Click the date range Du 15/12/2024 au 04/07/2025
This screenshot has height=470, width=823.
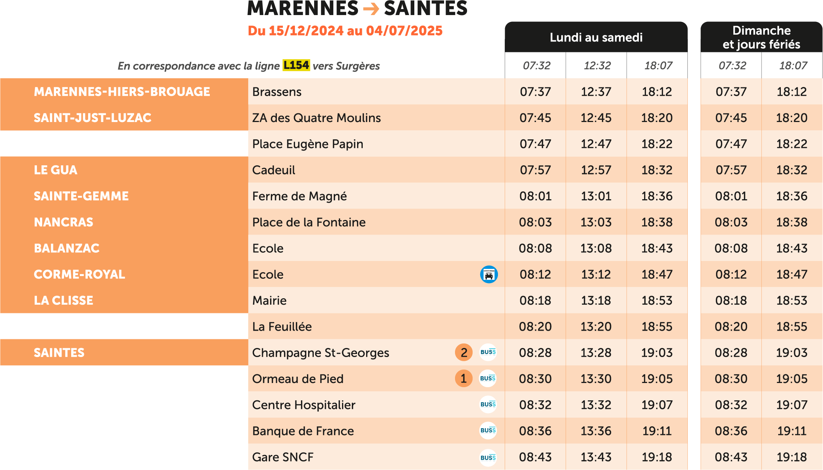[x=345, y=31]
